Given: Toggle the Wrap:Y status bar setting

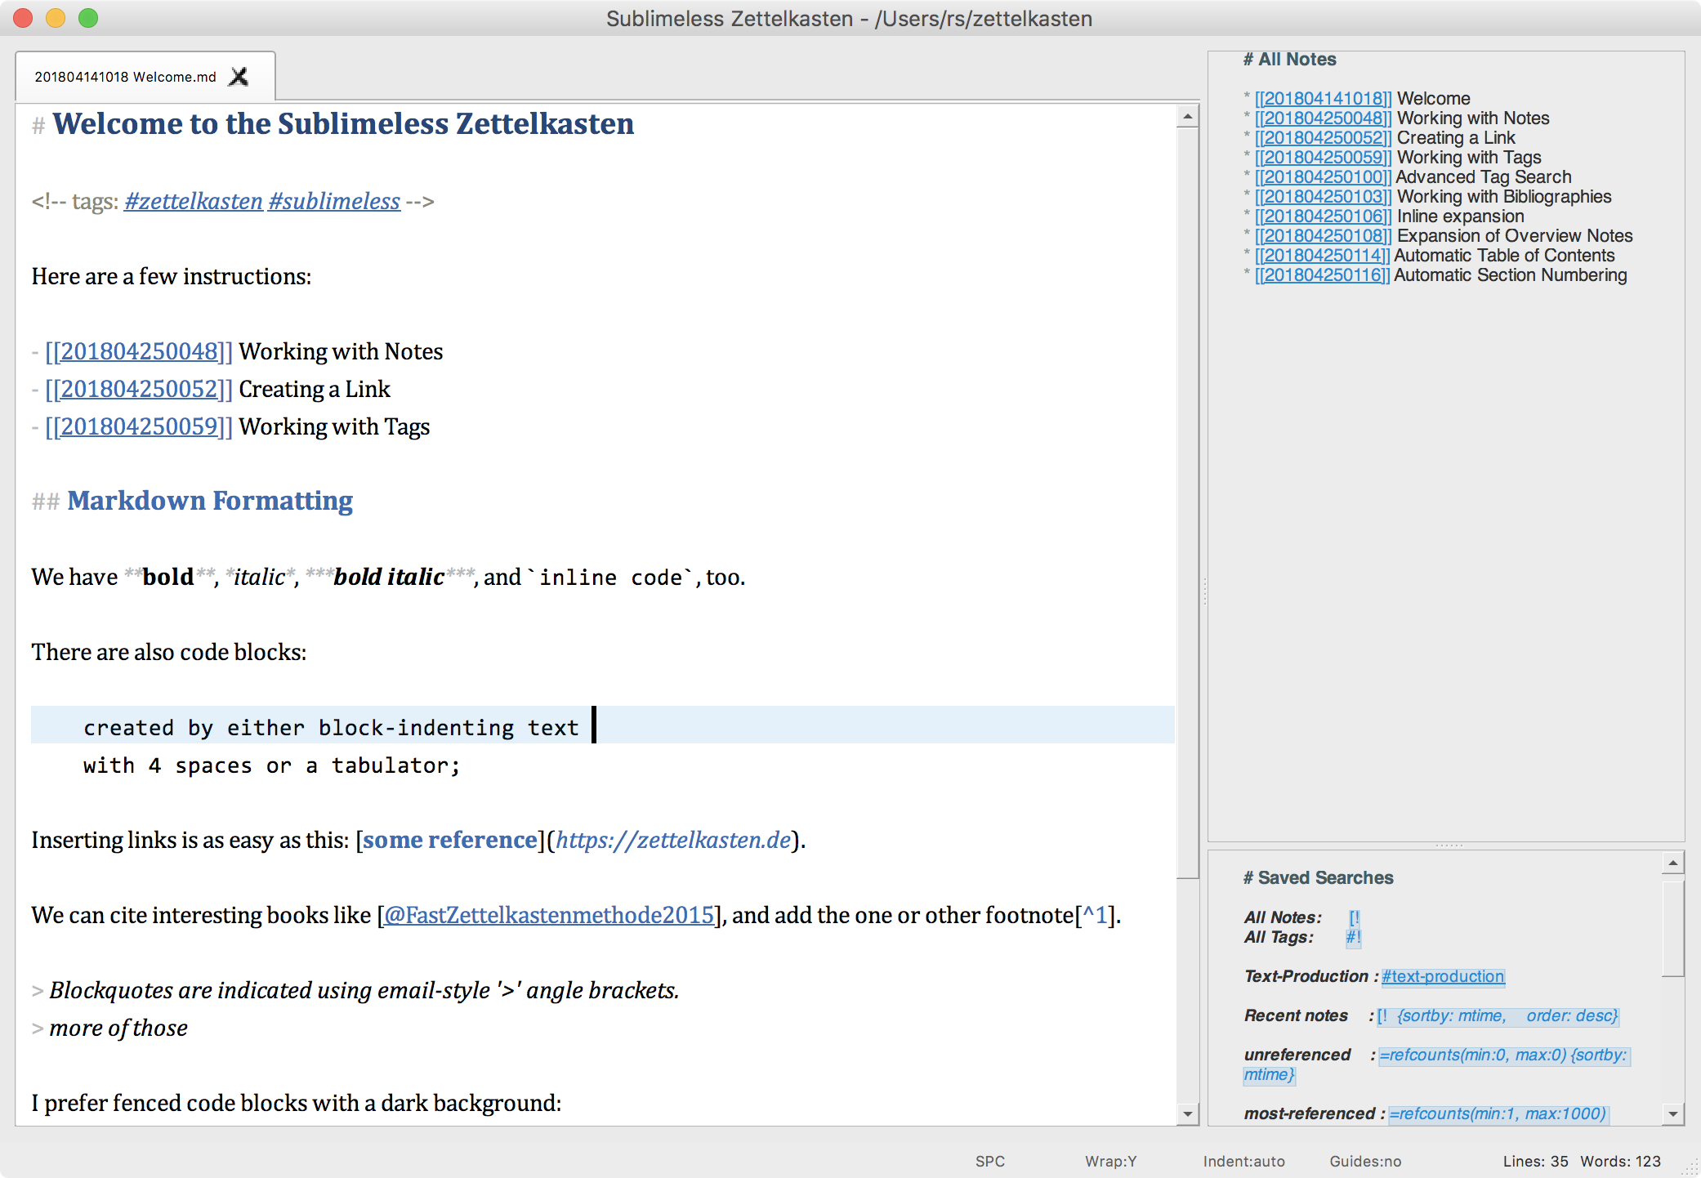Looking at the screenshot, I should point(1110,1161).
